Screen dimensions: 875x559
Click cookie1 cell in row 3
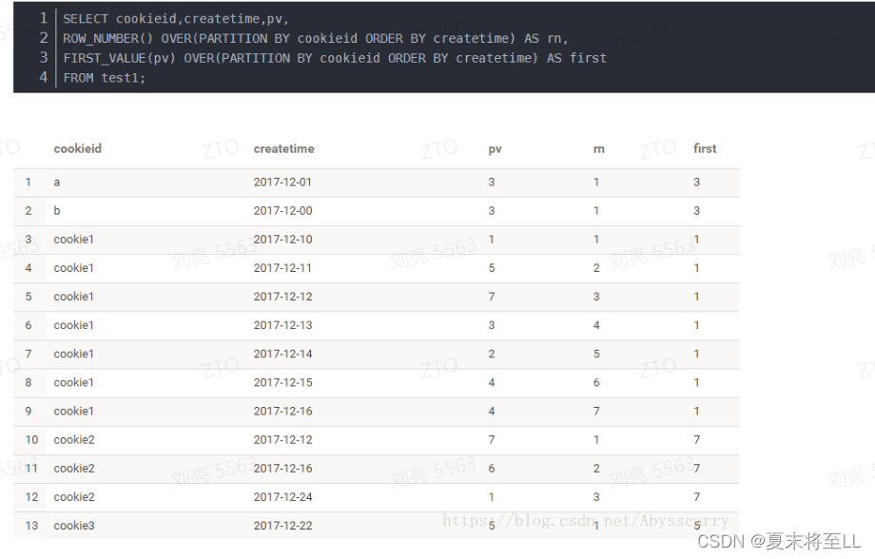coord(73,240)
